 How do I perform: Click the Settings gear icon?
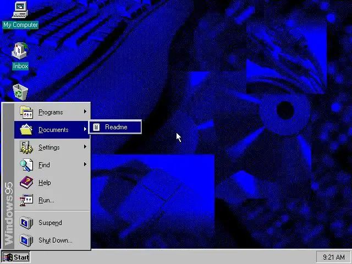pos(26,147)
